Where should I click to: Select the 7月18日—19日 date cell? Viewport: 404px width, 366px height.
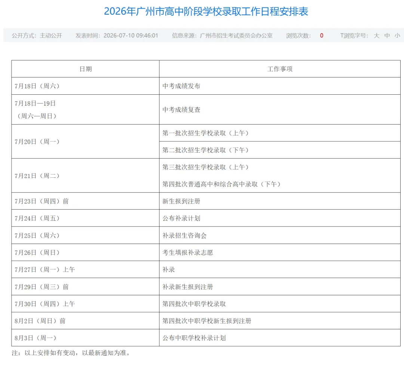coord(85,110)
